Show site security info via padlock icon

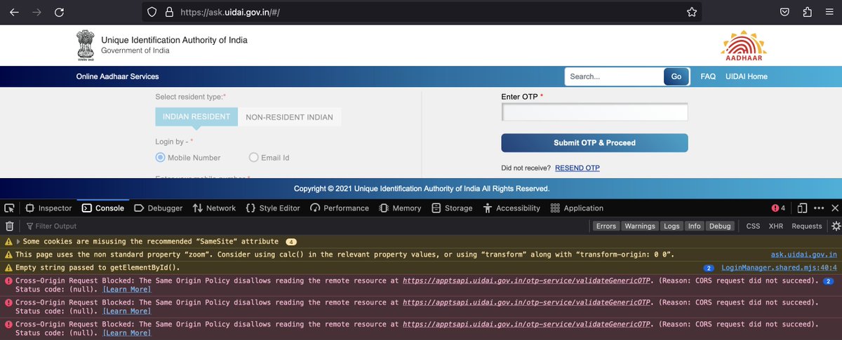(x=168, y=12)
